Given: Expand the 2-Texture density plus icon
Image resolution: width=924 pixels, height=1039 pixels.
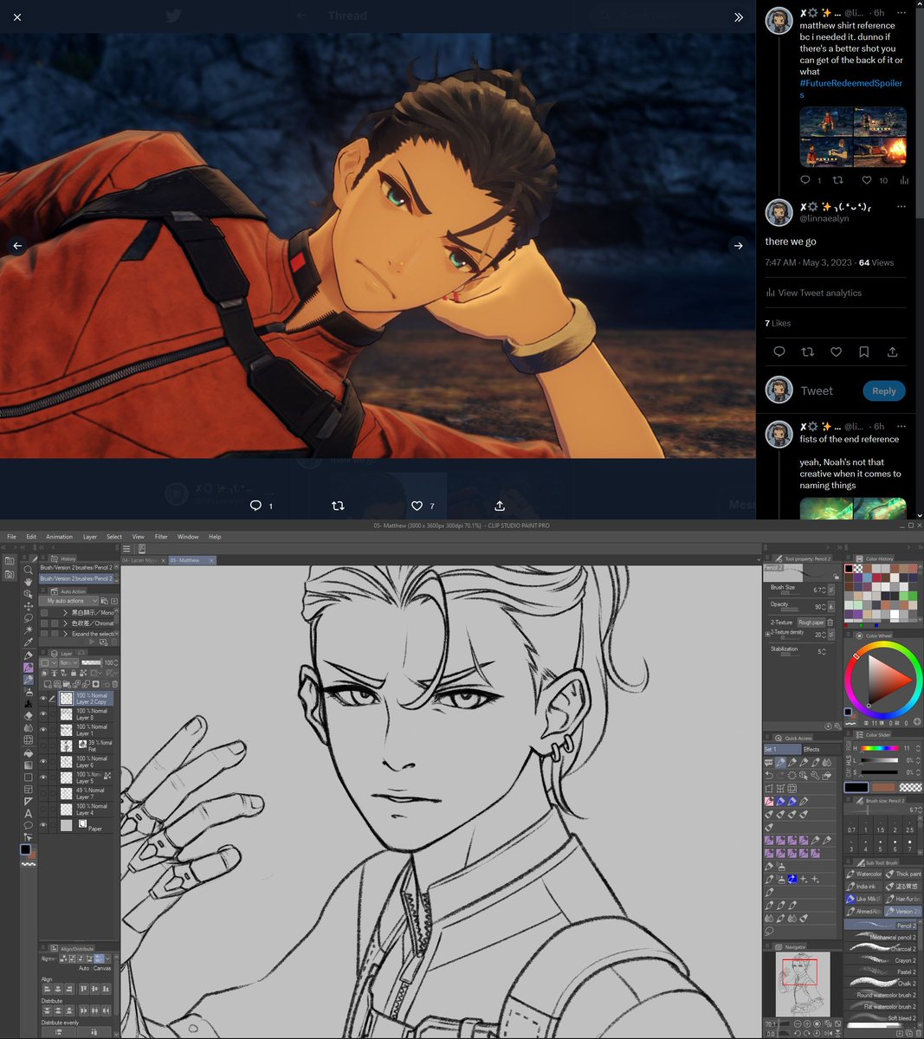Looking at the screenshot, I should (x=767, y=635).
